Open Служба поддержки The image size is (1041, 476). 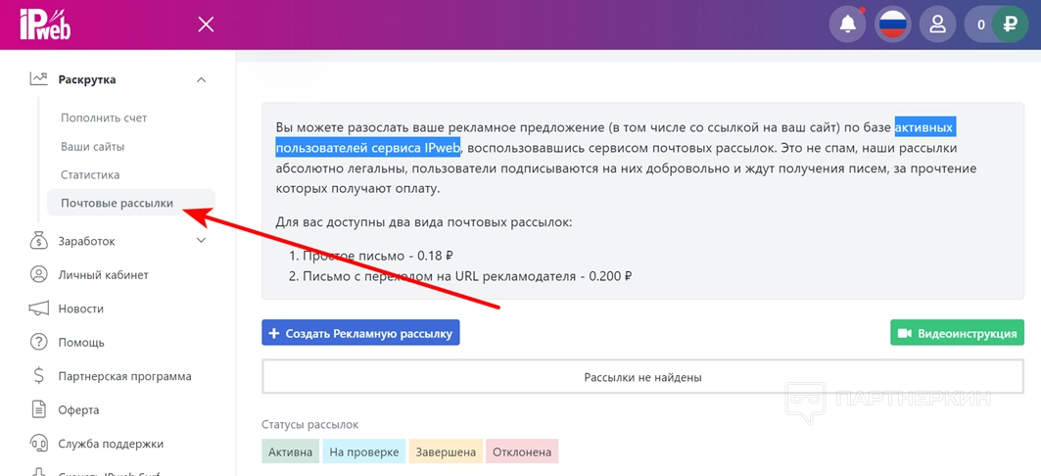pyautogui.click(x=111, y=444)
